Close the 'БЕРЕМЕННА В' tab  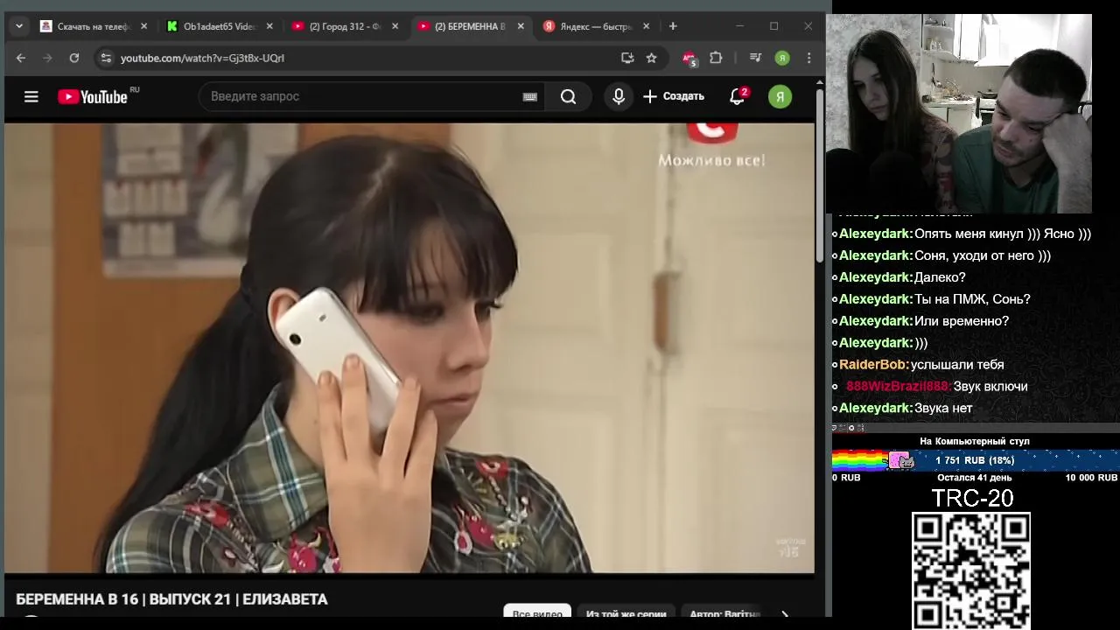click(x=521, y=26)
